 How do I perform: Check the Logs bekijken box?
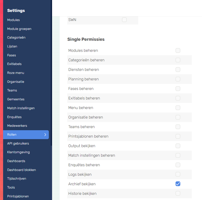178,174
